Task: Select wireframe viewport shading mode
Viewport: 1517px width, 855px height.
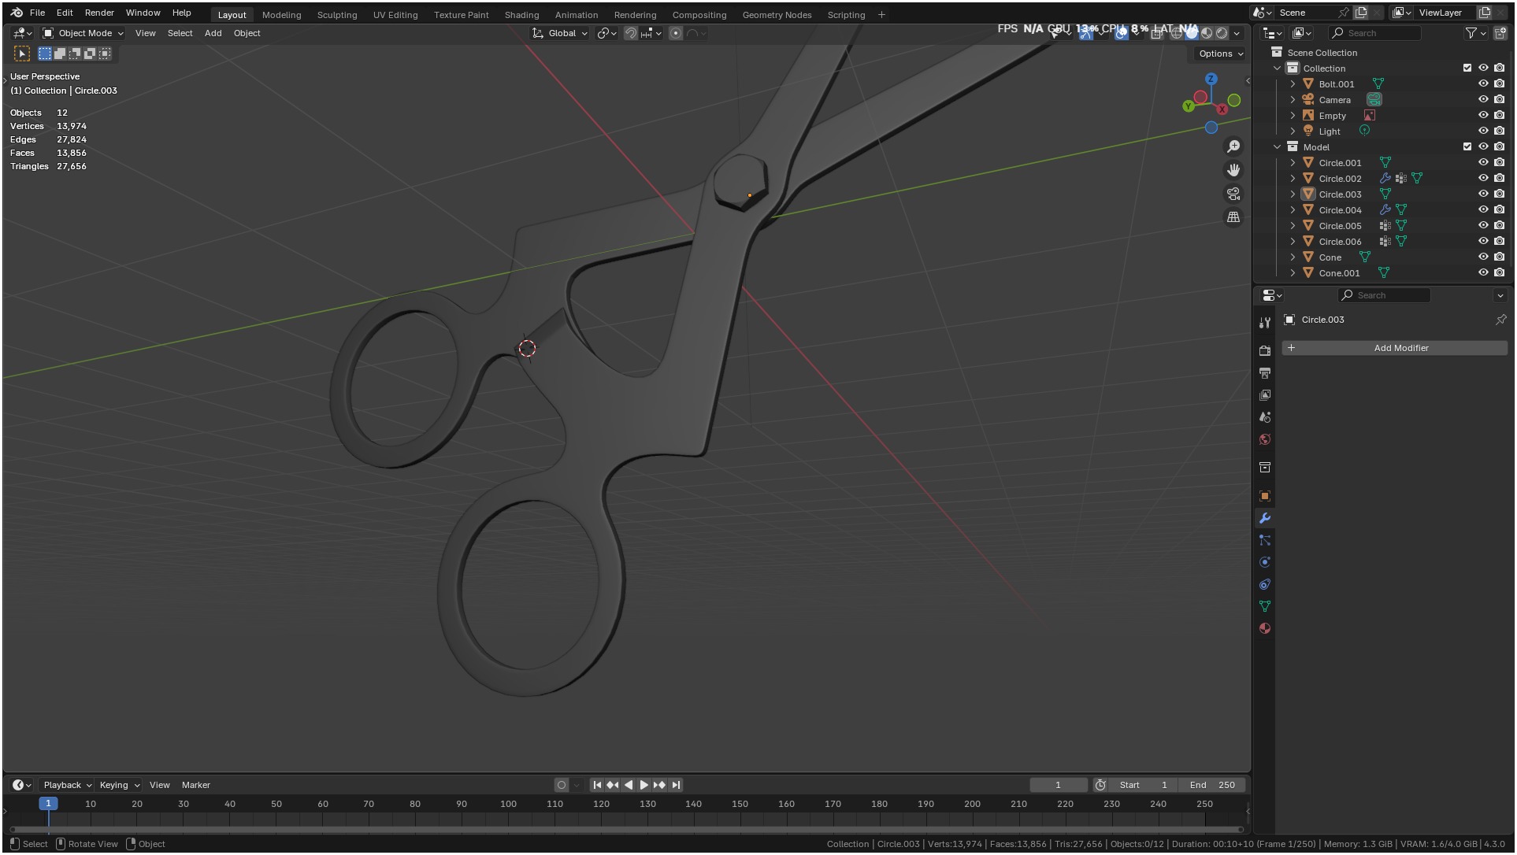Action: tap(1177, 33)
